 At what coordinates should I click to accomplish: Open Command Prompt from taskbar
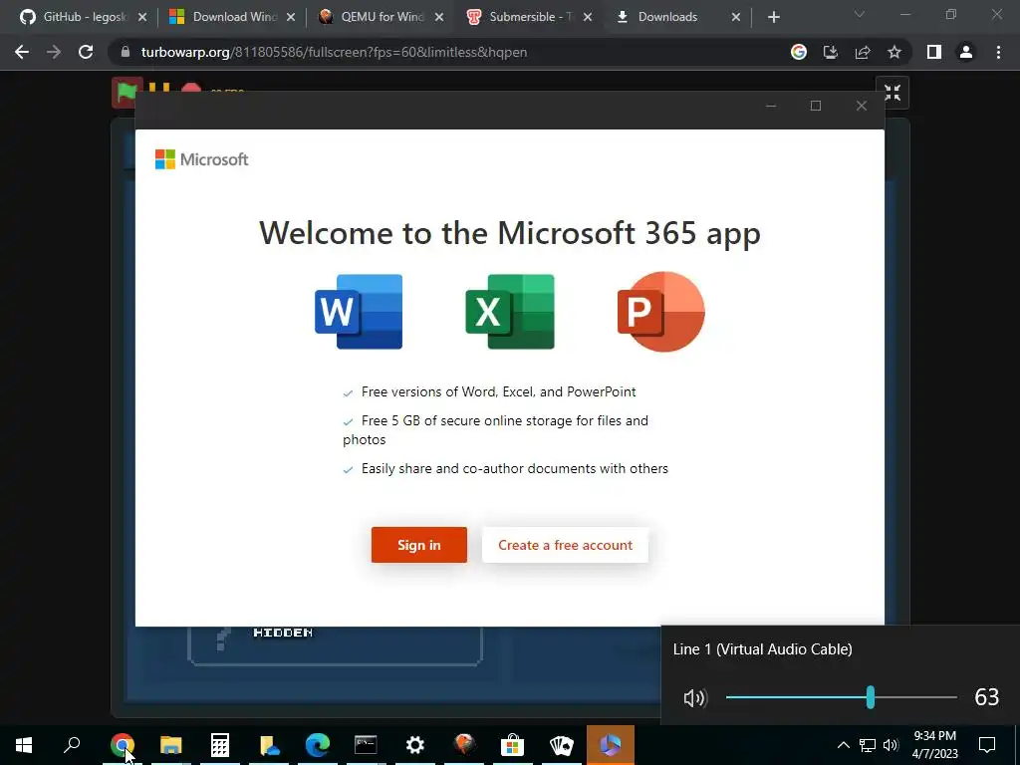click(x=367, y=745)
